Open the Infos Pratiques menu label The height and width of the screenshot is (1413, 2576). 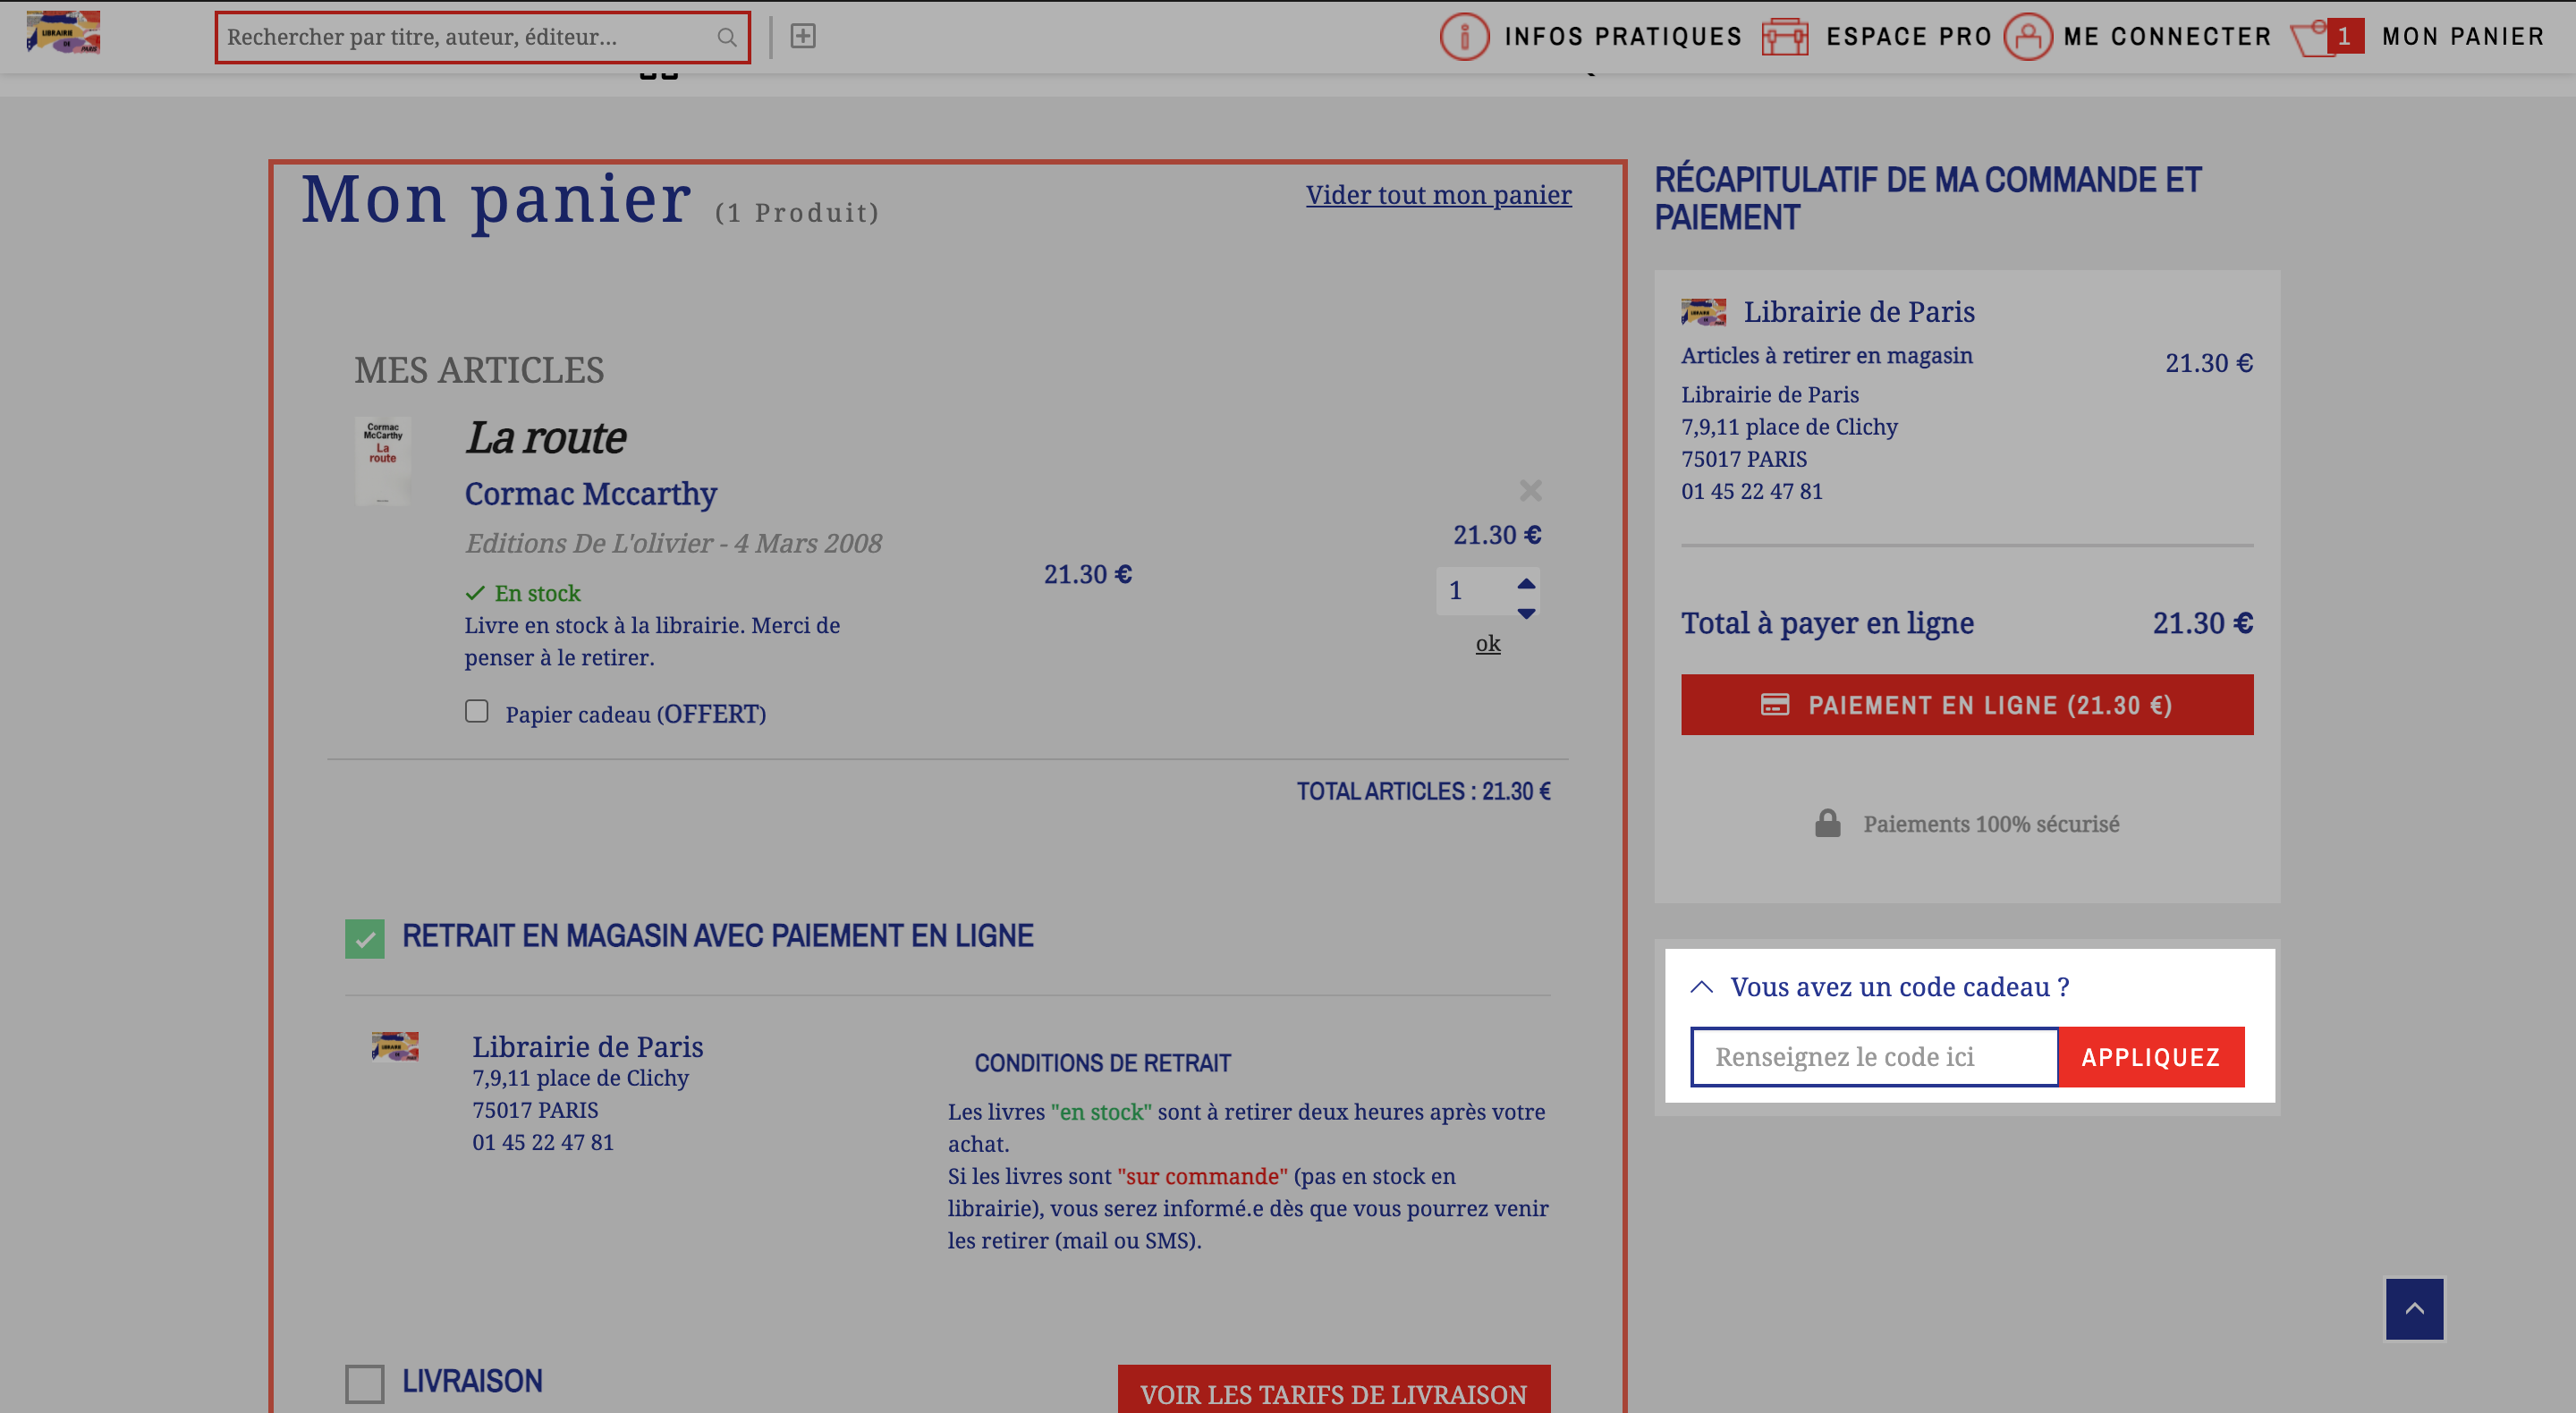[x=1623, y=37]
